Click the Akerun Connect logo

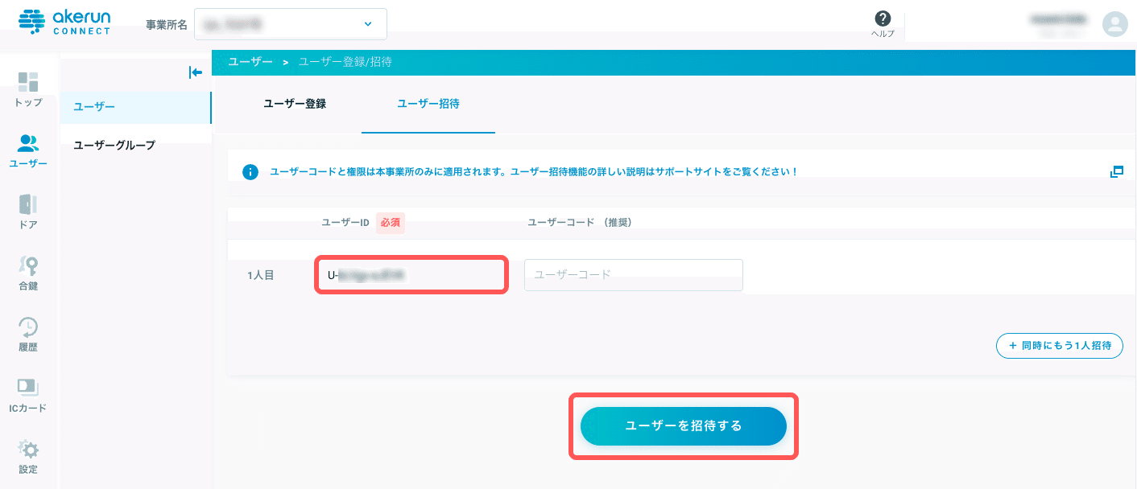coord(64,23)
